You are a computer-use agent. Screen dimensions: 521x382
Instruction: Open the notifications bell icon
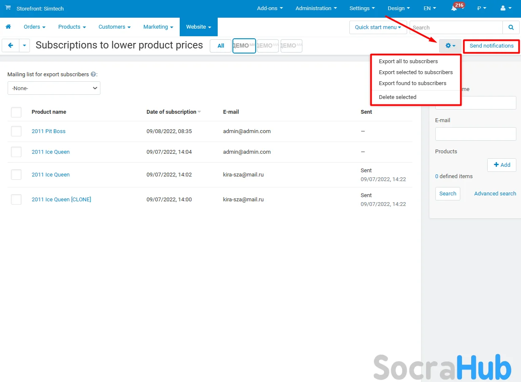coord(454,8)
